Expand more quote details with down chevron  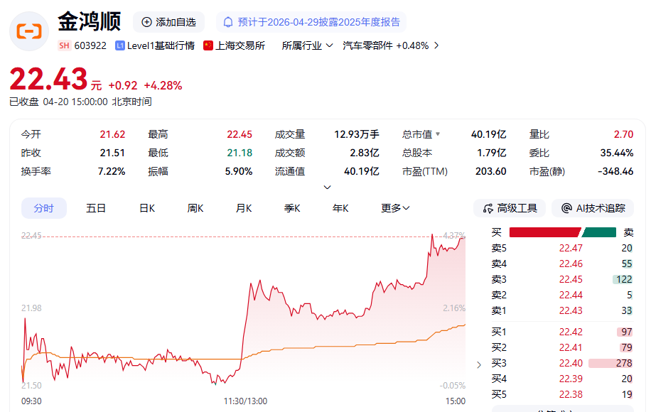click(x=327, y=188)
